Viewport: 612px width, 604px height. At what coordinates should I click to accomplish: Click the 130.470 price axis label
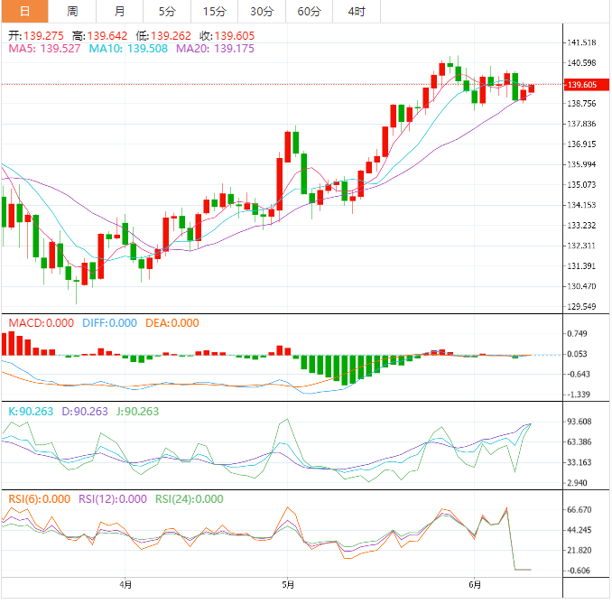click(x=581, y=286)
